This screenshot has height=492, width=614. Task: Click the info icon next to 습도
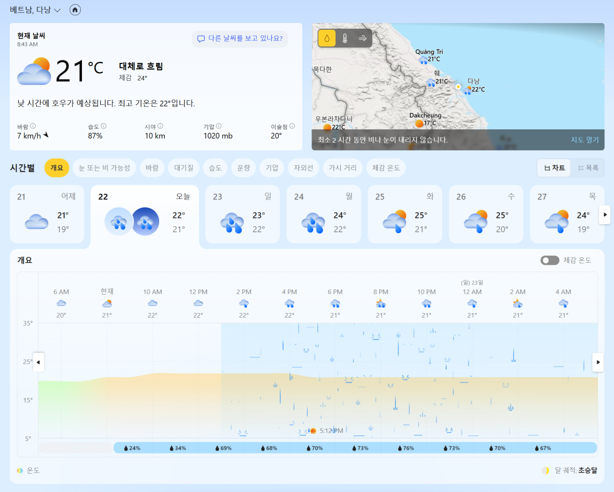click(x=103, y=126)
